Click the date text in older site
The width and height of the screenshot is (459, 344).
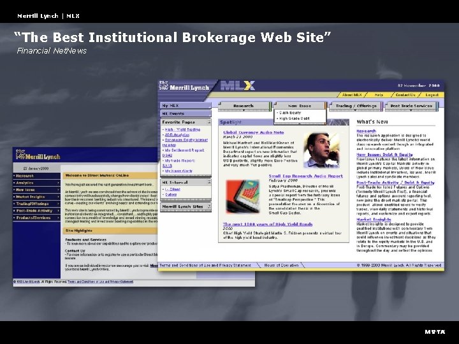[x=36, y=168]
